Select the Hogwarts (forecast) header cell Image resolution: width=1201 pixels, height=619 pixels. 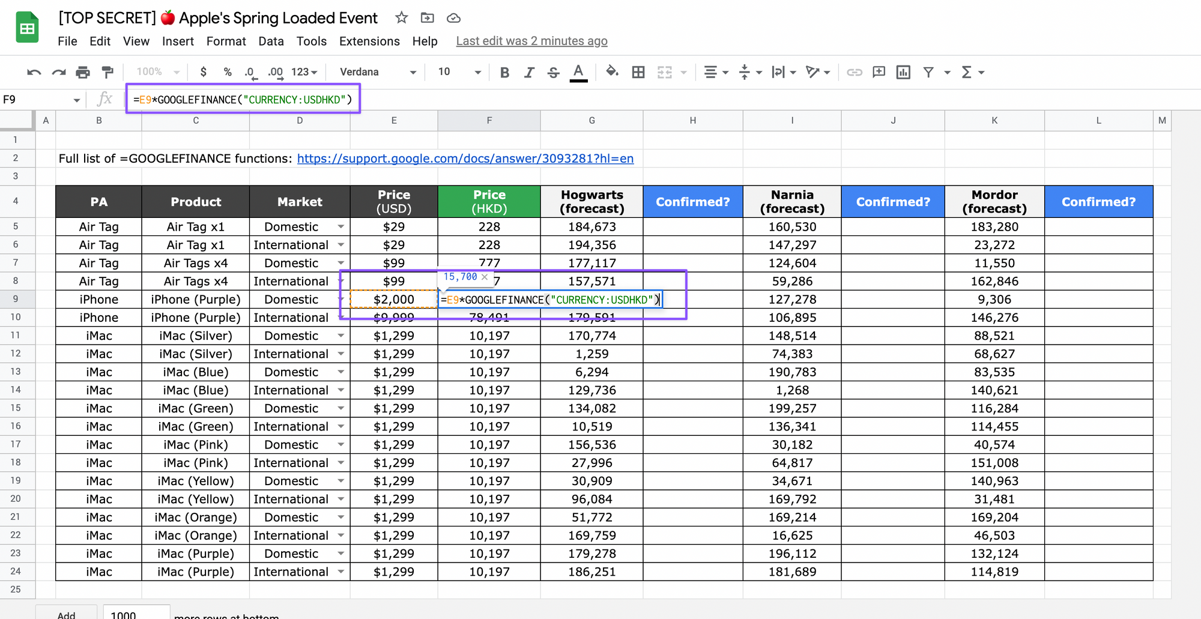pyautogui.click(x=592, y=202)
